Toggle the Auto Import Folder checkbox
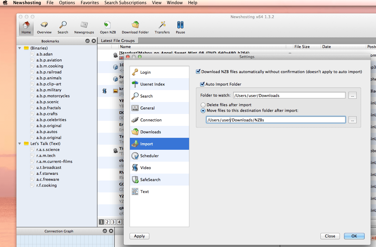 coord(202,84)
